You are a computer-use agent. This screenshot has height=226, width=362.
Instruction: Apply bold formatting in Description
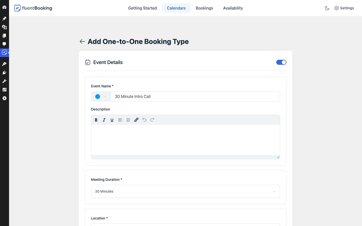(x=96, y=120)
